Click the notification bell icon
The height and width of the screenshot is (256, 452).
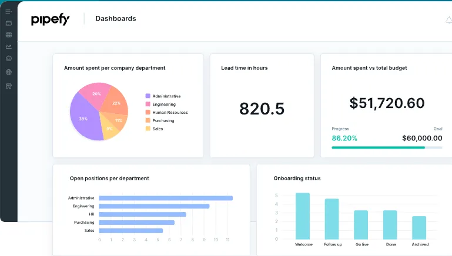point(449,20)
